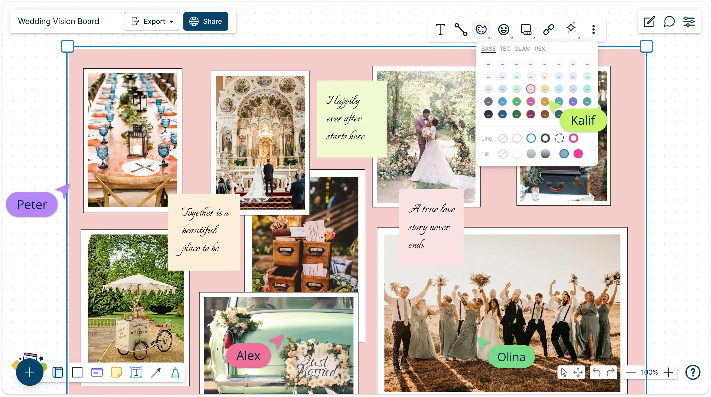Click the Share button

click(206, 21)
